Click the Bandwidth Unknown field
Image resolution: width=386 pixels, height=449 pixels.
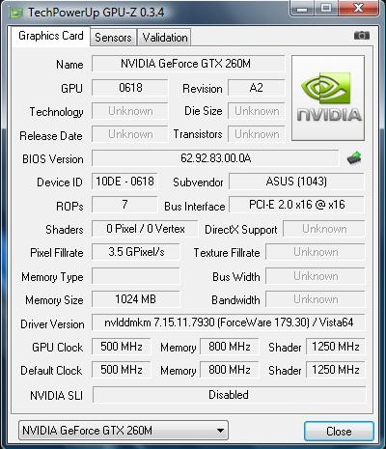click(x=316, y=299)
